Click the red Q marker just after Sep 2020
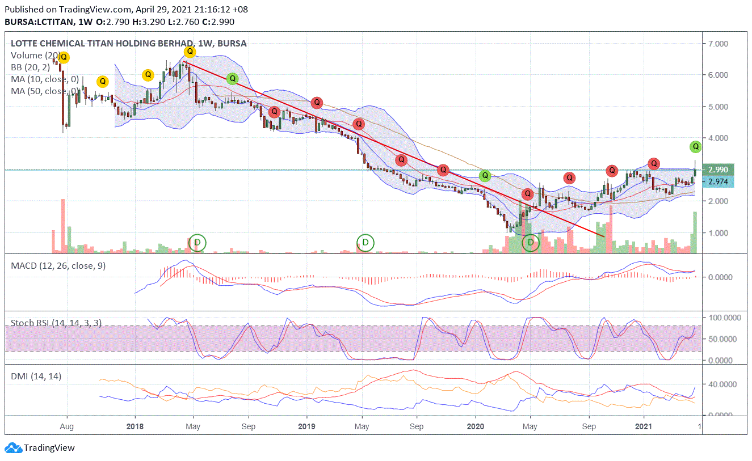Screen dimensions: 752x461 pos(612,170)
